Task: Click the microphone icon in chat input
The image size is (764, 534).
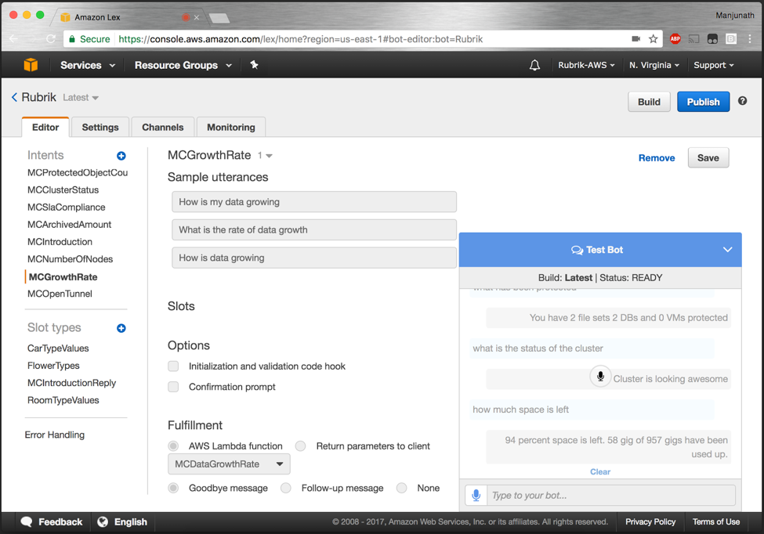Action: point(476,495)
